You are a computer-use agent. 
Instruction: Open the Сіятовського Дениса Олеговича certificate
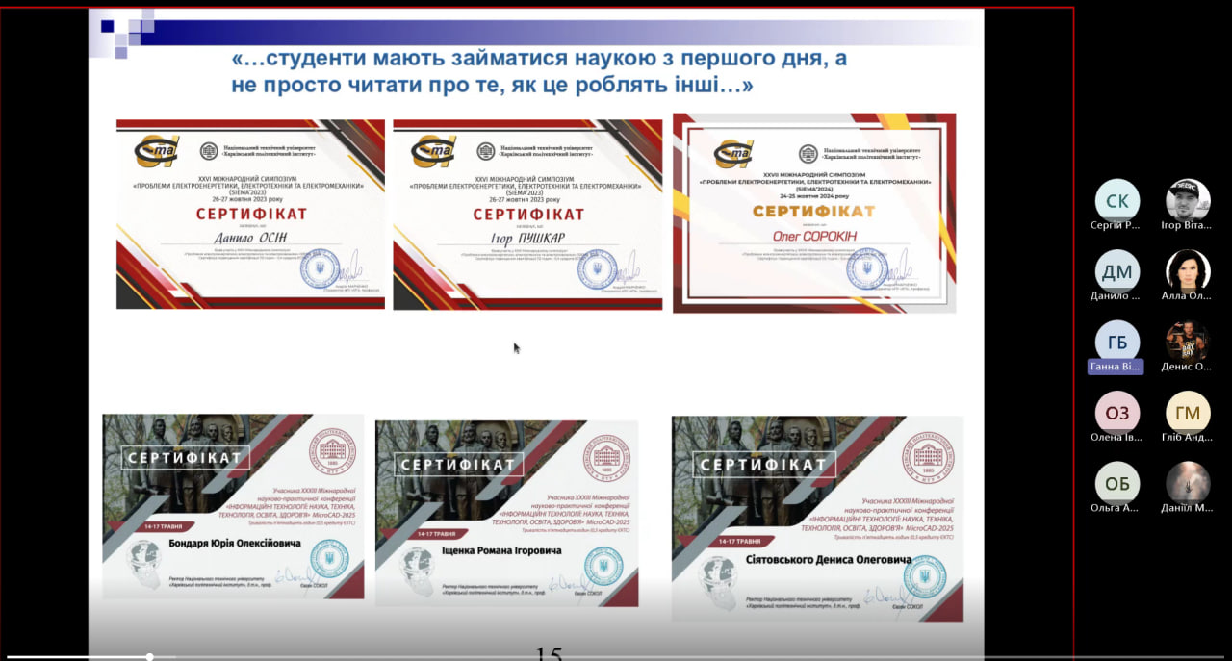click(x=817, y=518)
